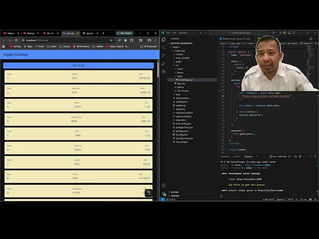319x239 pixels.
Task: Open the new terminal launch profile dropdown
Action: (292, 156)
